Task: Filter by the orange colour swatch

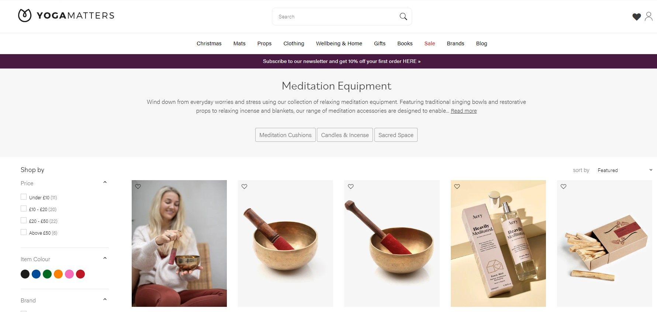Action: (58, 274)
